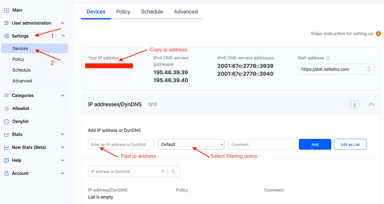Viewport: 384px width, 204px height.
Task: Click the Comment input field
Action: (x=261, y=144)
